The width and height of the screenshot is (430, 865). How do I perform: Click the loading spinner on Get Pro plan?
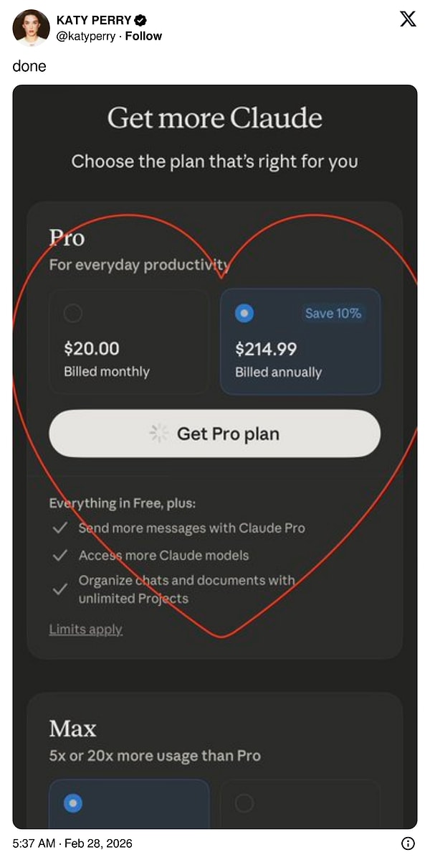158,434
